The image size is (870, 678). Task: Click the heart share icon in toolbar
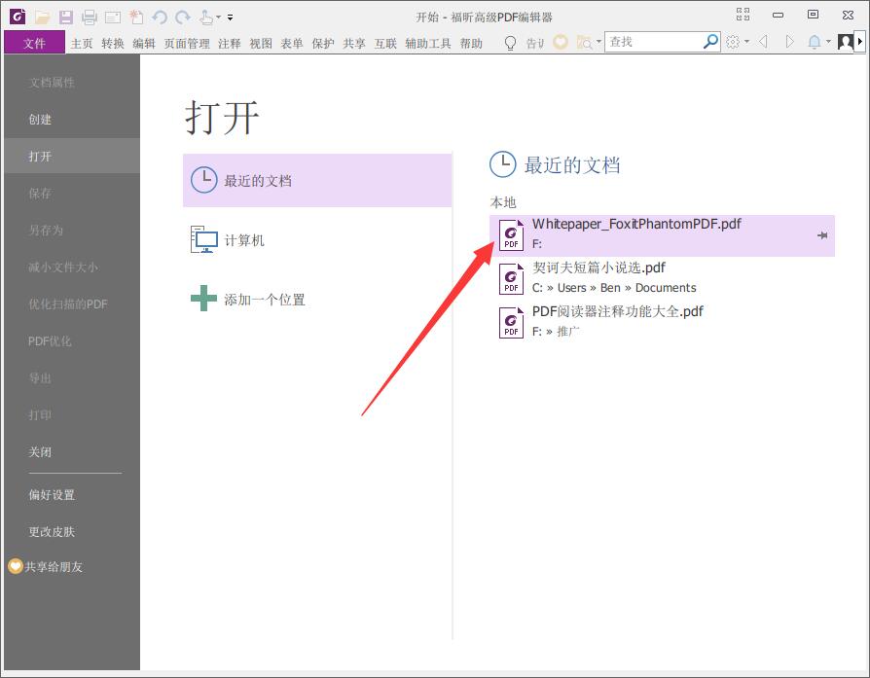[561, 42]
